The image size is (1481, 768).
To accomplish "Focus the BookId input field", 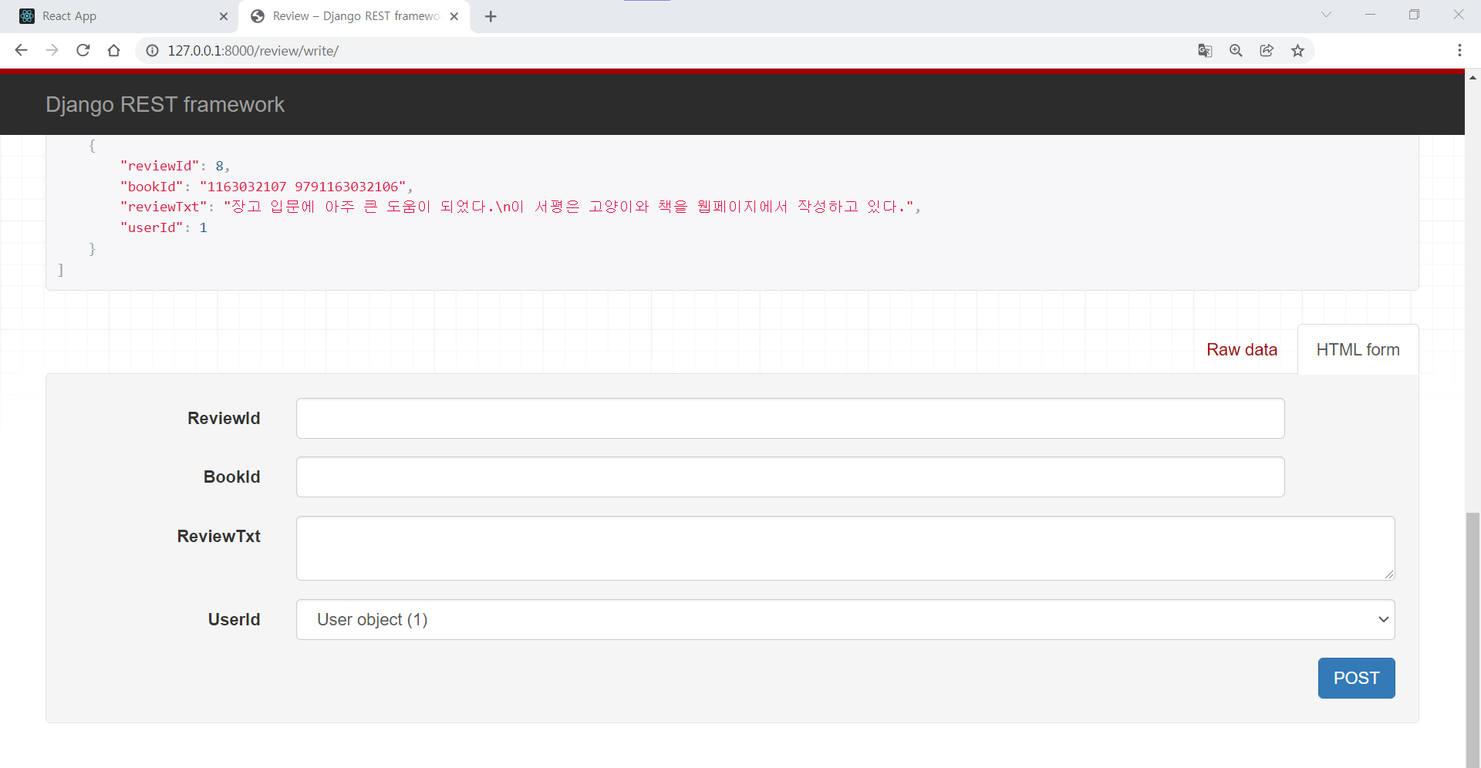I will pyautogui.click(x=790, y=477).
